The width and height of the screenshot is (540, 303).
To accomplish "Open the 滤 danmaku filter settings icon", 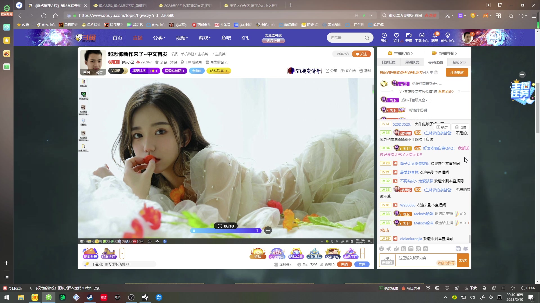I will (x=458, y=249).
